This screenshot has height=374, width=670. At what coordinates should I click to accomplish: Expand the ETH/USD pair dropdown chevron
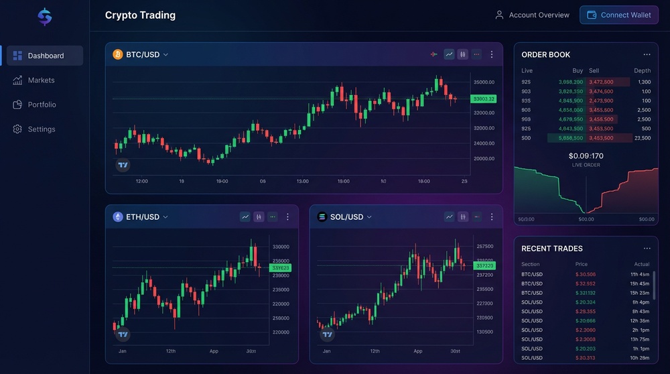165,217
